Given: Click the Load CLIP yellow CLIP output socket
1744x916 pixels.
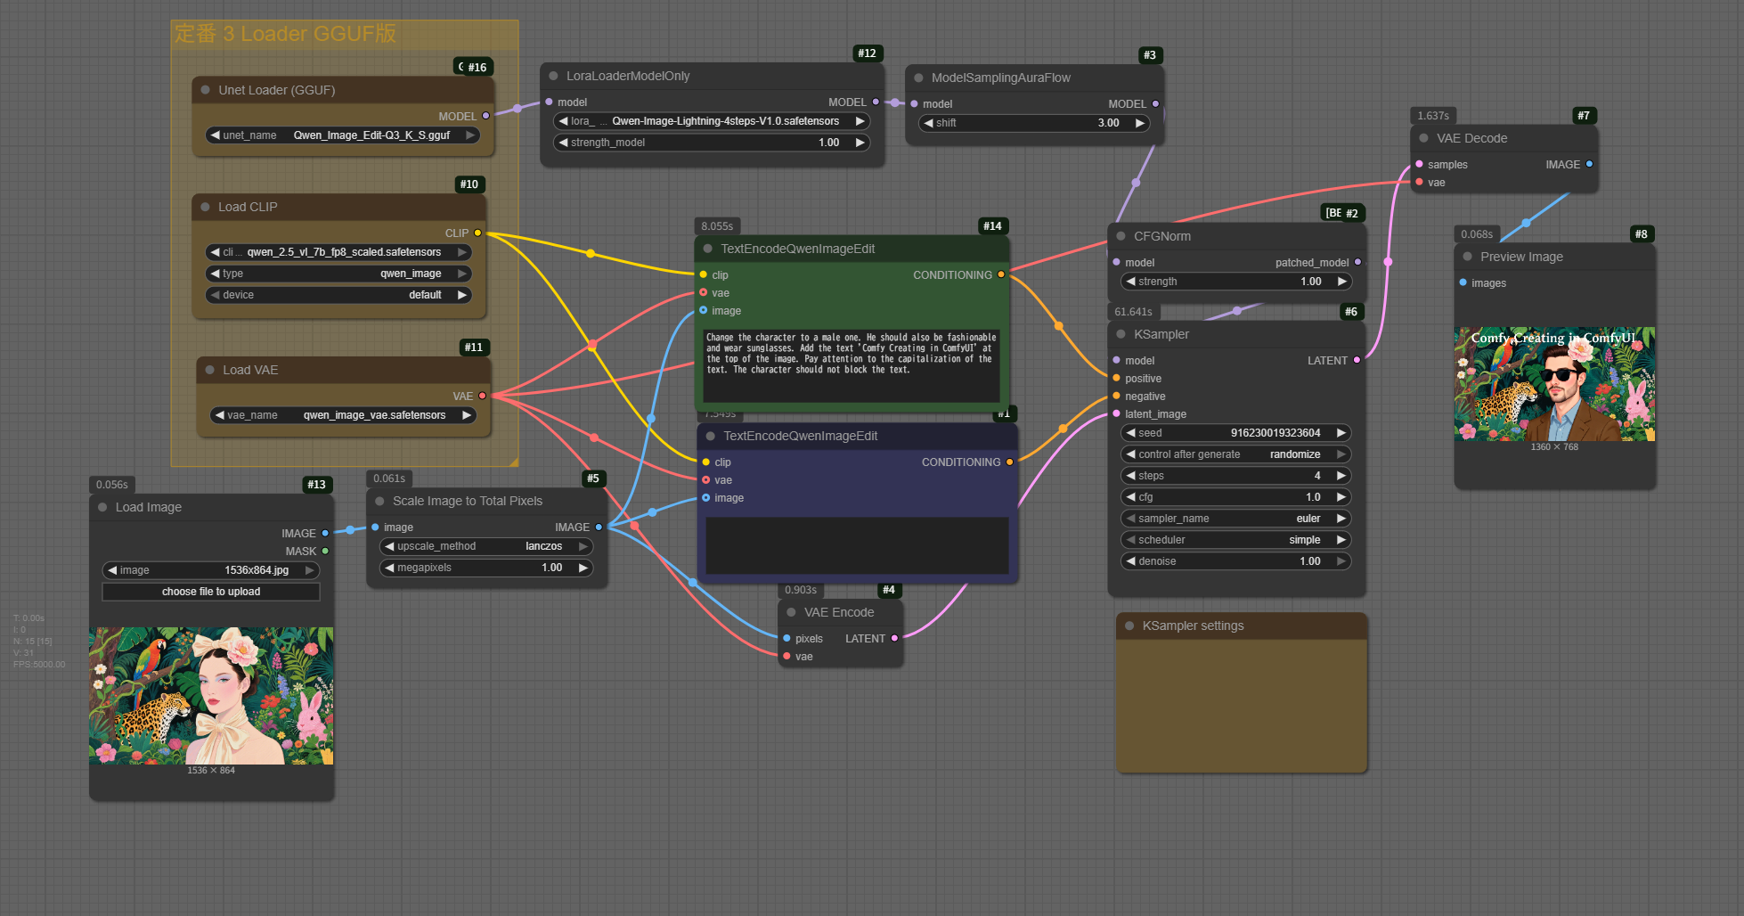Looking at the screenshot, I should click(477, 233).
